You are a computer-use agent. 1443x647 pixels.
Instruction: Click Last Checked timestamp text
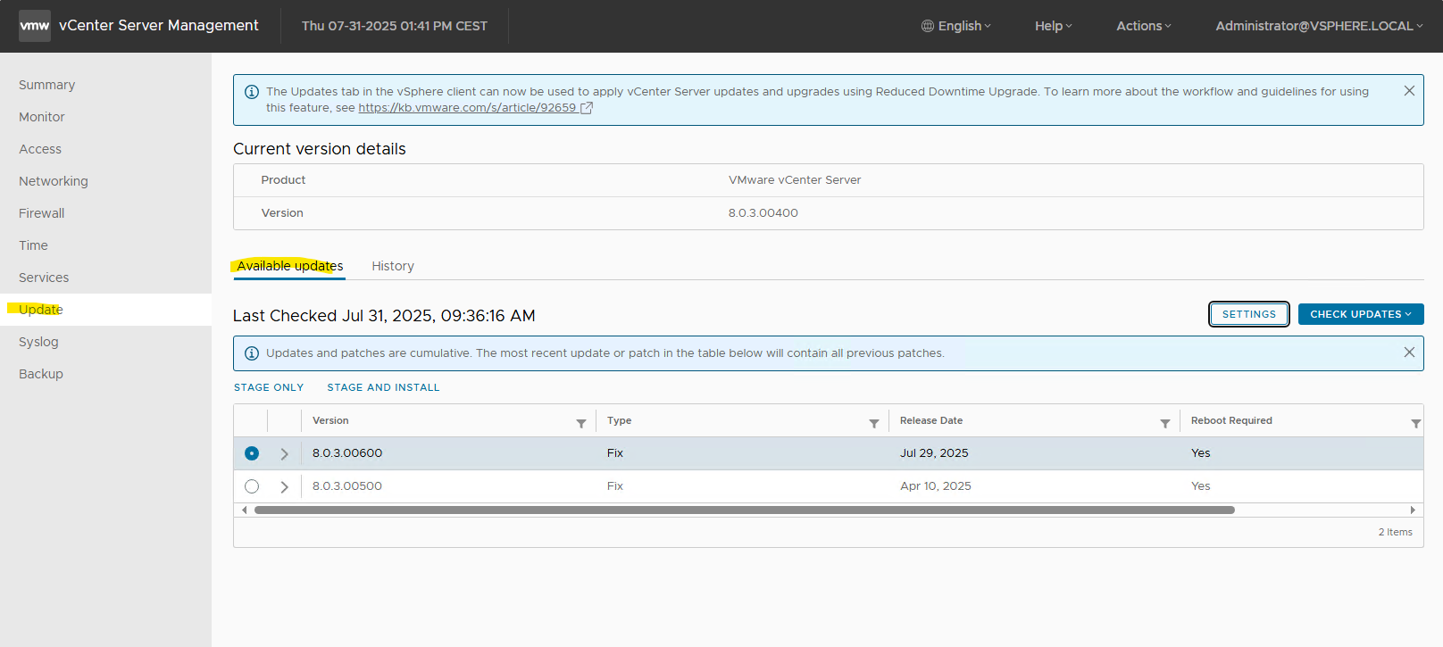[384, 316]
